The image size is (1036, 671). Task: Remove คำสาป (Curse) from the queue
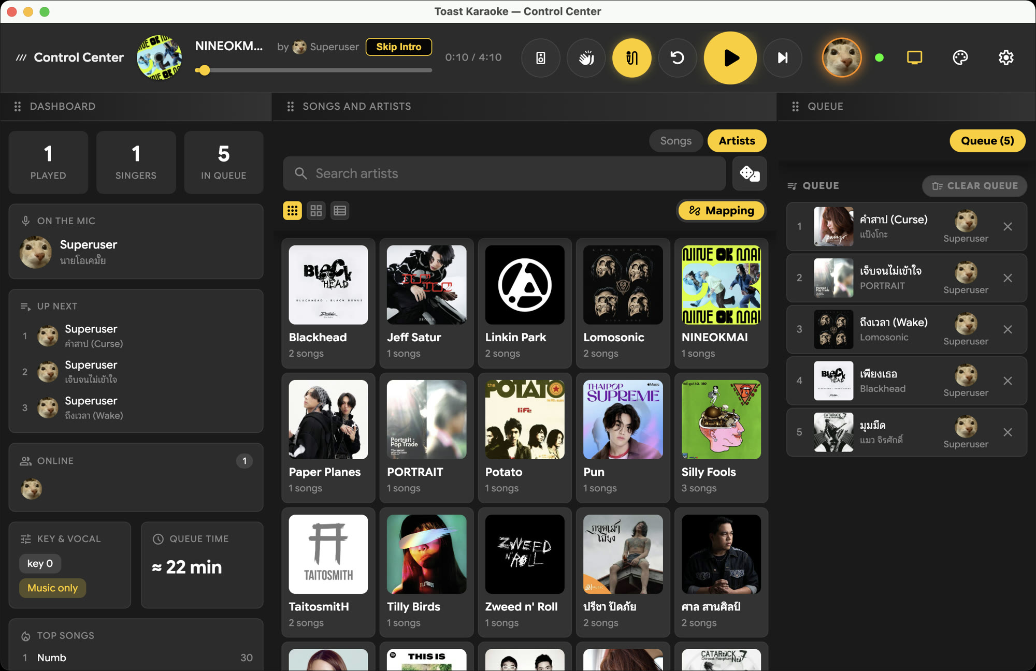[x=1008, y=227]
